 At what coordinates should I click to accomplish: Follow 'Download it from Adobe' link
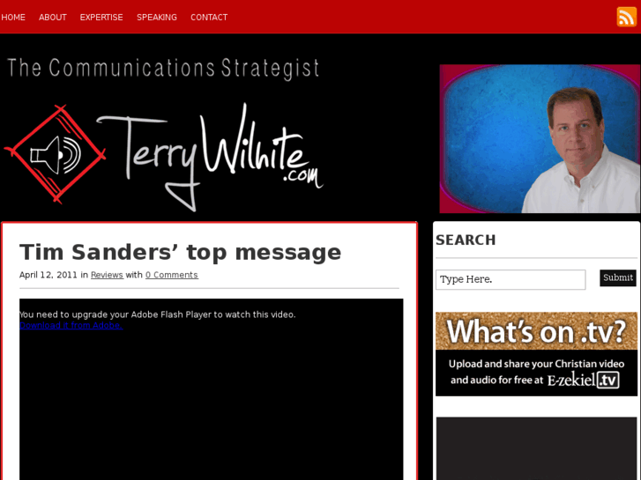(x=71, y=325)
